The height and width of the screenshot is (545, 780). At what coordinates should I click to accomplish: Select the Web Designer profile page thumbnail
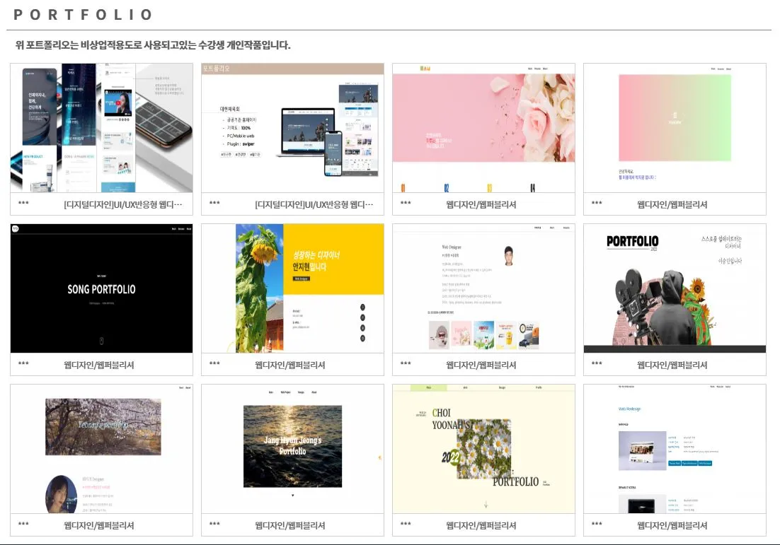[x=483, y=288]
